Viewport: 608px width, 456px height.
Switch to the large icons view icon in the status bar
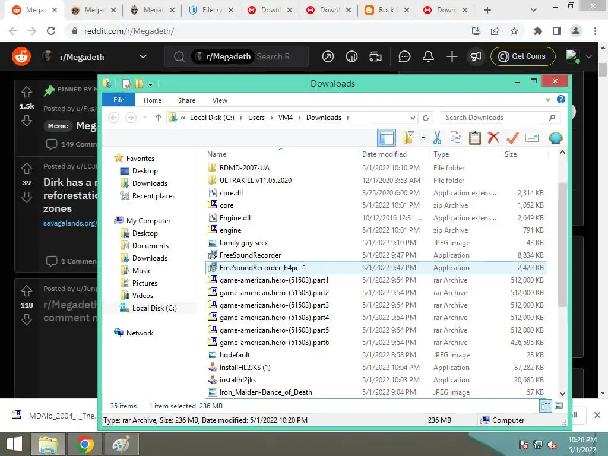point(558,406)
